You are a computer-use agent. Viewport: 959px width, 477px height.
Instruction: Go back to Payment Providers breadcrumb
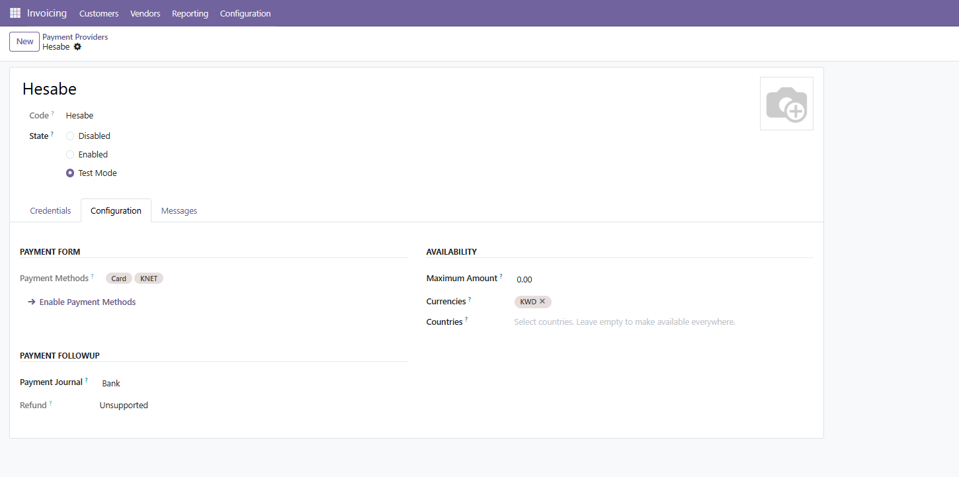point(75,37)
